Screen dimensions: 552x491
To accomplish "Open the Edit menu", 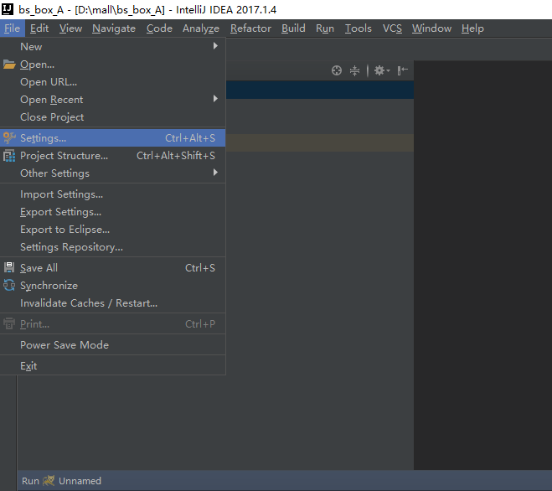I will (x=39, y=28).
